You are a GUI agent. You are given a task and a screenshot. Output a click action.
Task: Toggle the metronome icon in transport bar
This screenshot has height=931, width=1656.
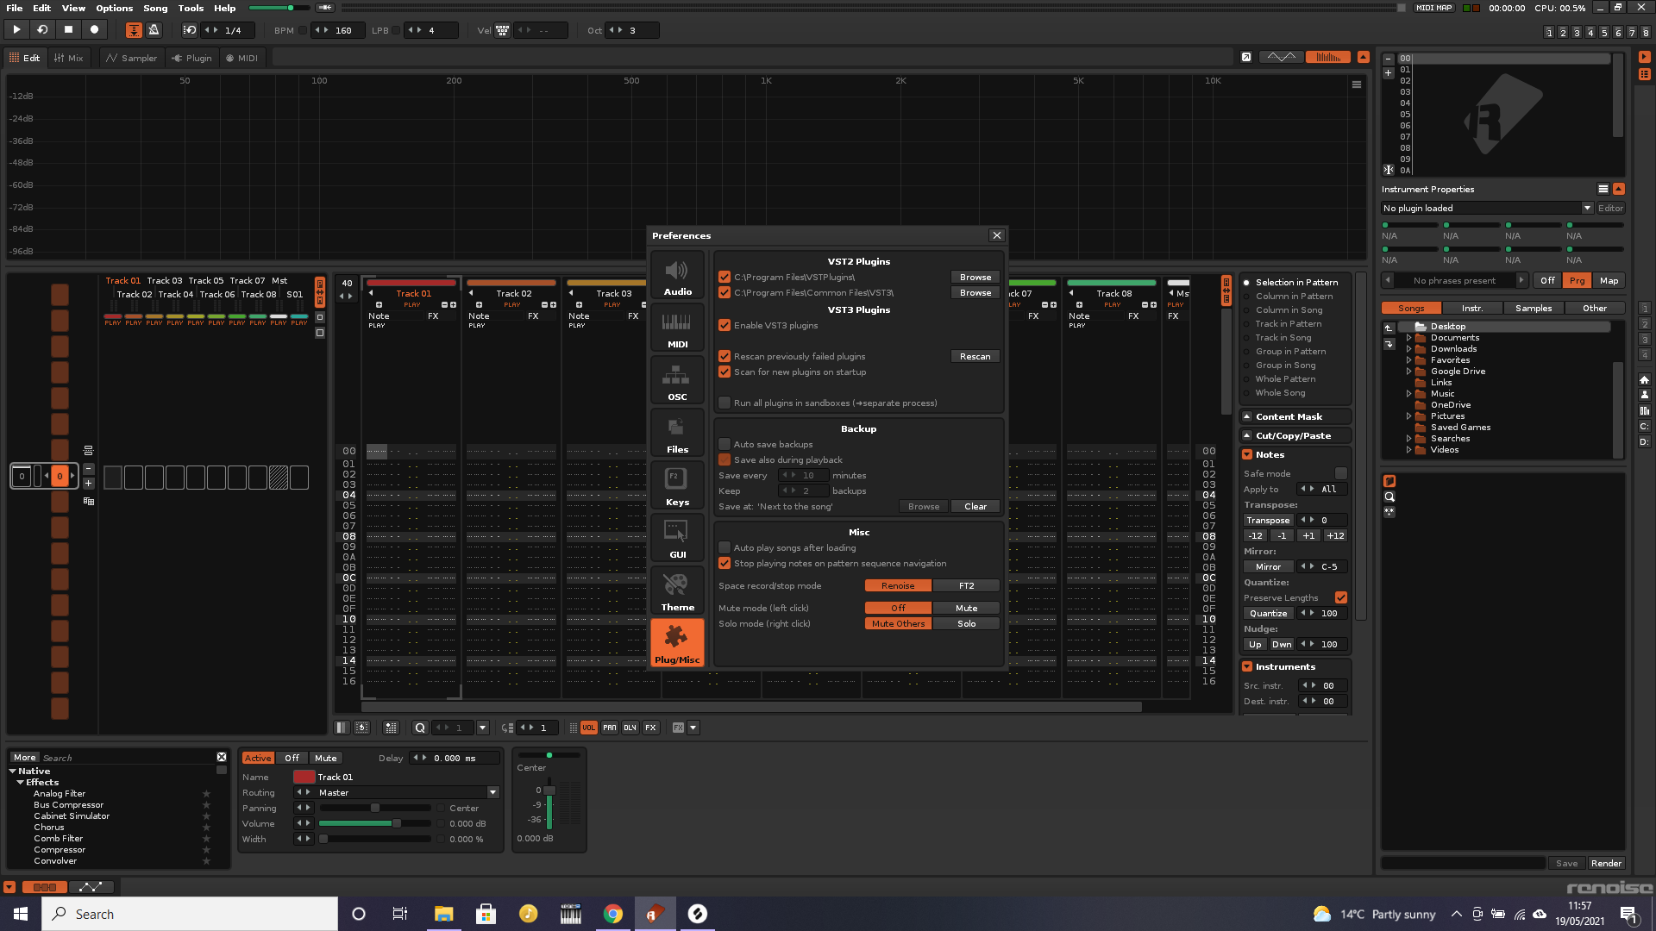(154, 30)
